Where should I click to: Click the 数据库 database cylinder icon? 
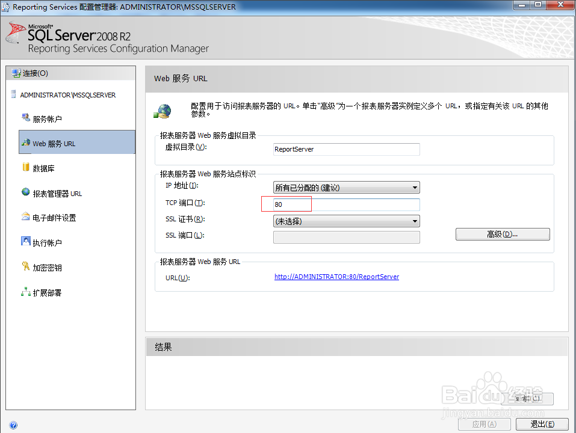(x=26, y=167)
